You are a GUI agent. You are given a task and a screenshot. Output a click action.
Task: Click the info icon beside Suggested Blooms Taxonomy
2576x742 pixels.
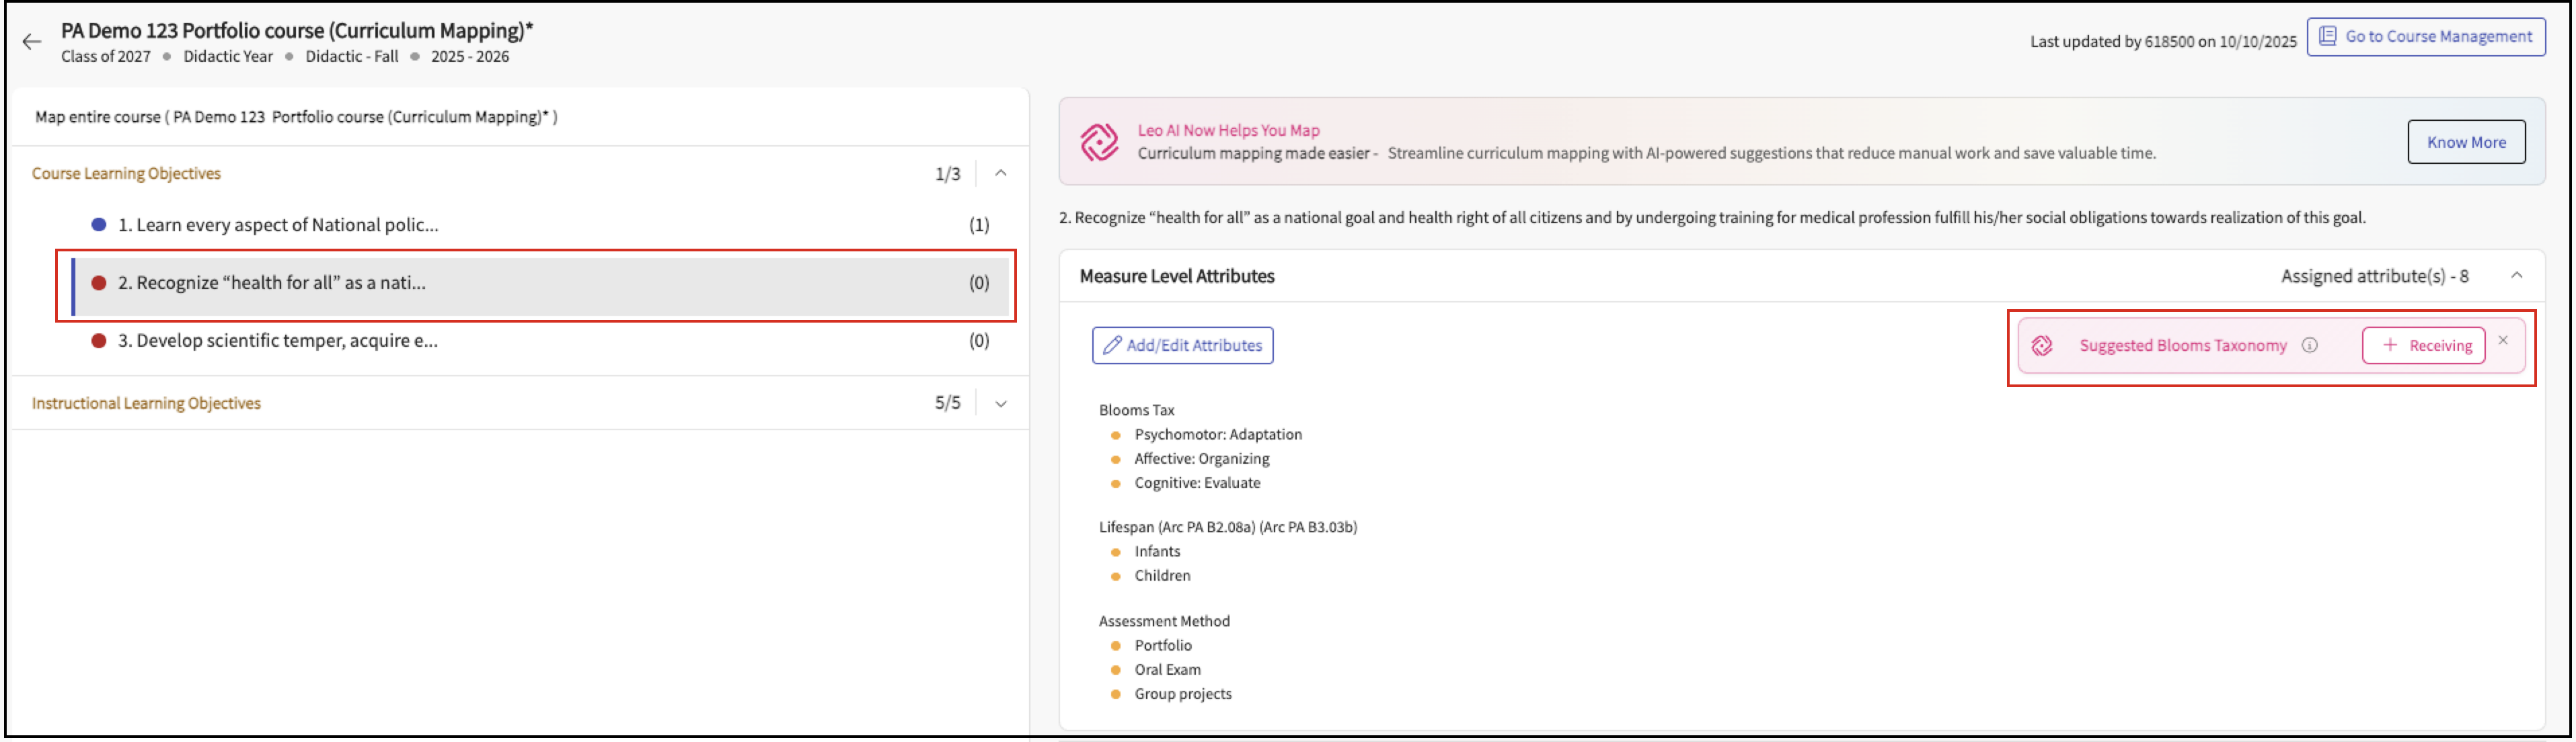click(2309, 345)
